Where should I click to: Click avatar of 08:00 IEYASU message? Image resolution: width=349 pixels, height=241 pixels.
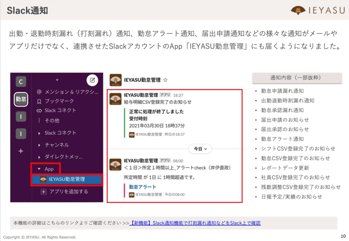pos(116,165)
